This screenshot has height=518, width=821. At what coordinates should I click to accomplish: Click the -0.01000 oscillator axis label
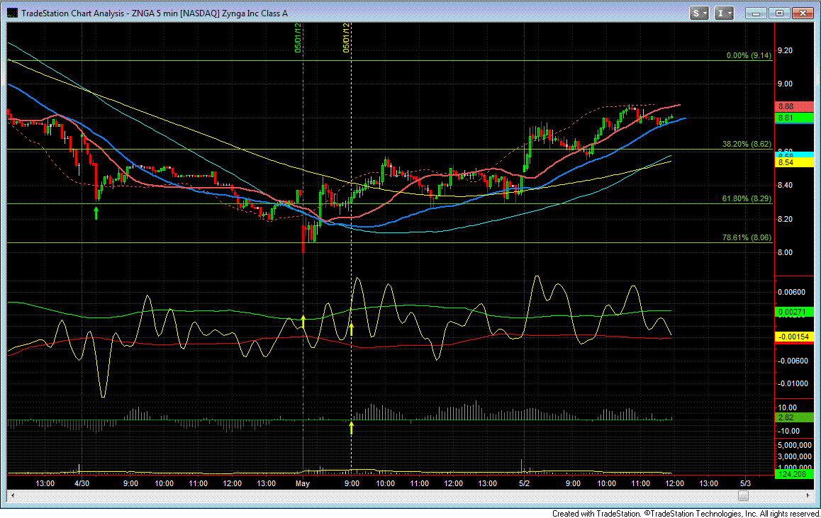[792, 383]
